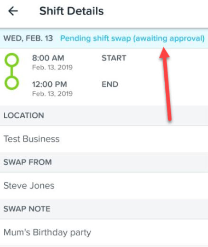The height and width of the screenshot is (247, 208).
Task: Click the Feb. 13, 2019 start date
Action: pyautogui.click(x=52, y=67)
